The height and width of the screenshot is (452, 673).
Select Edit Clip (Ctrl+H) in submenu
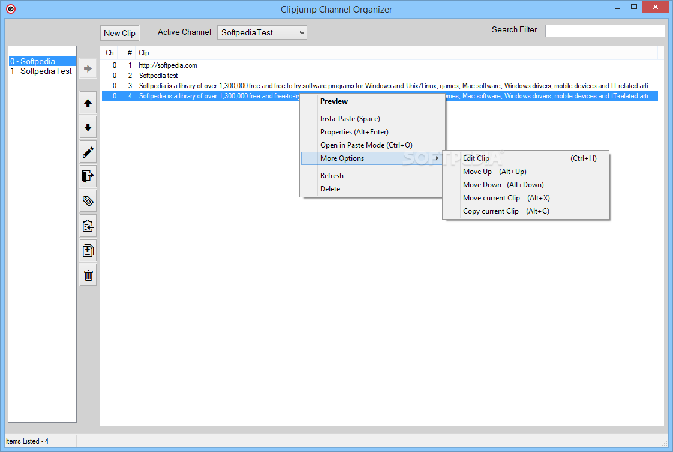click(x=526, y=158)
